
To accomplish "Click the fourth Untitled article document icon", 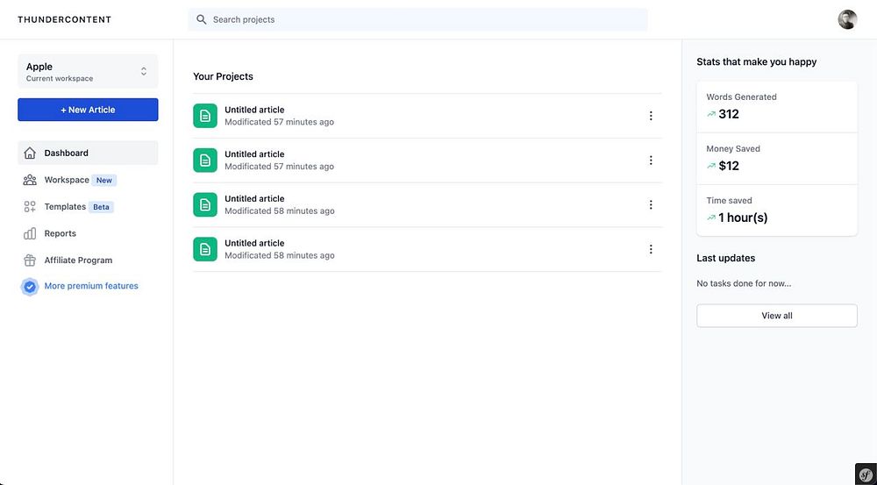I will [205, 249].
